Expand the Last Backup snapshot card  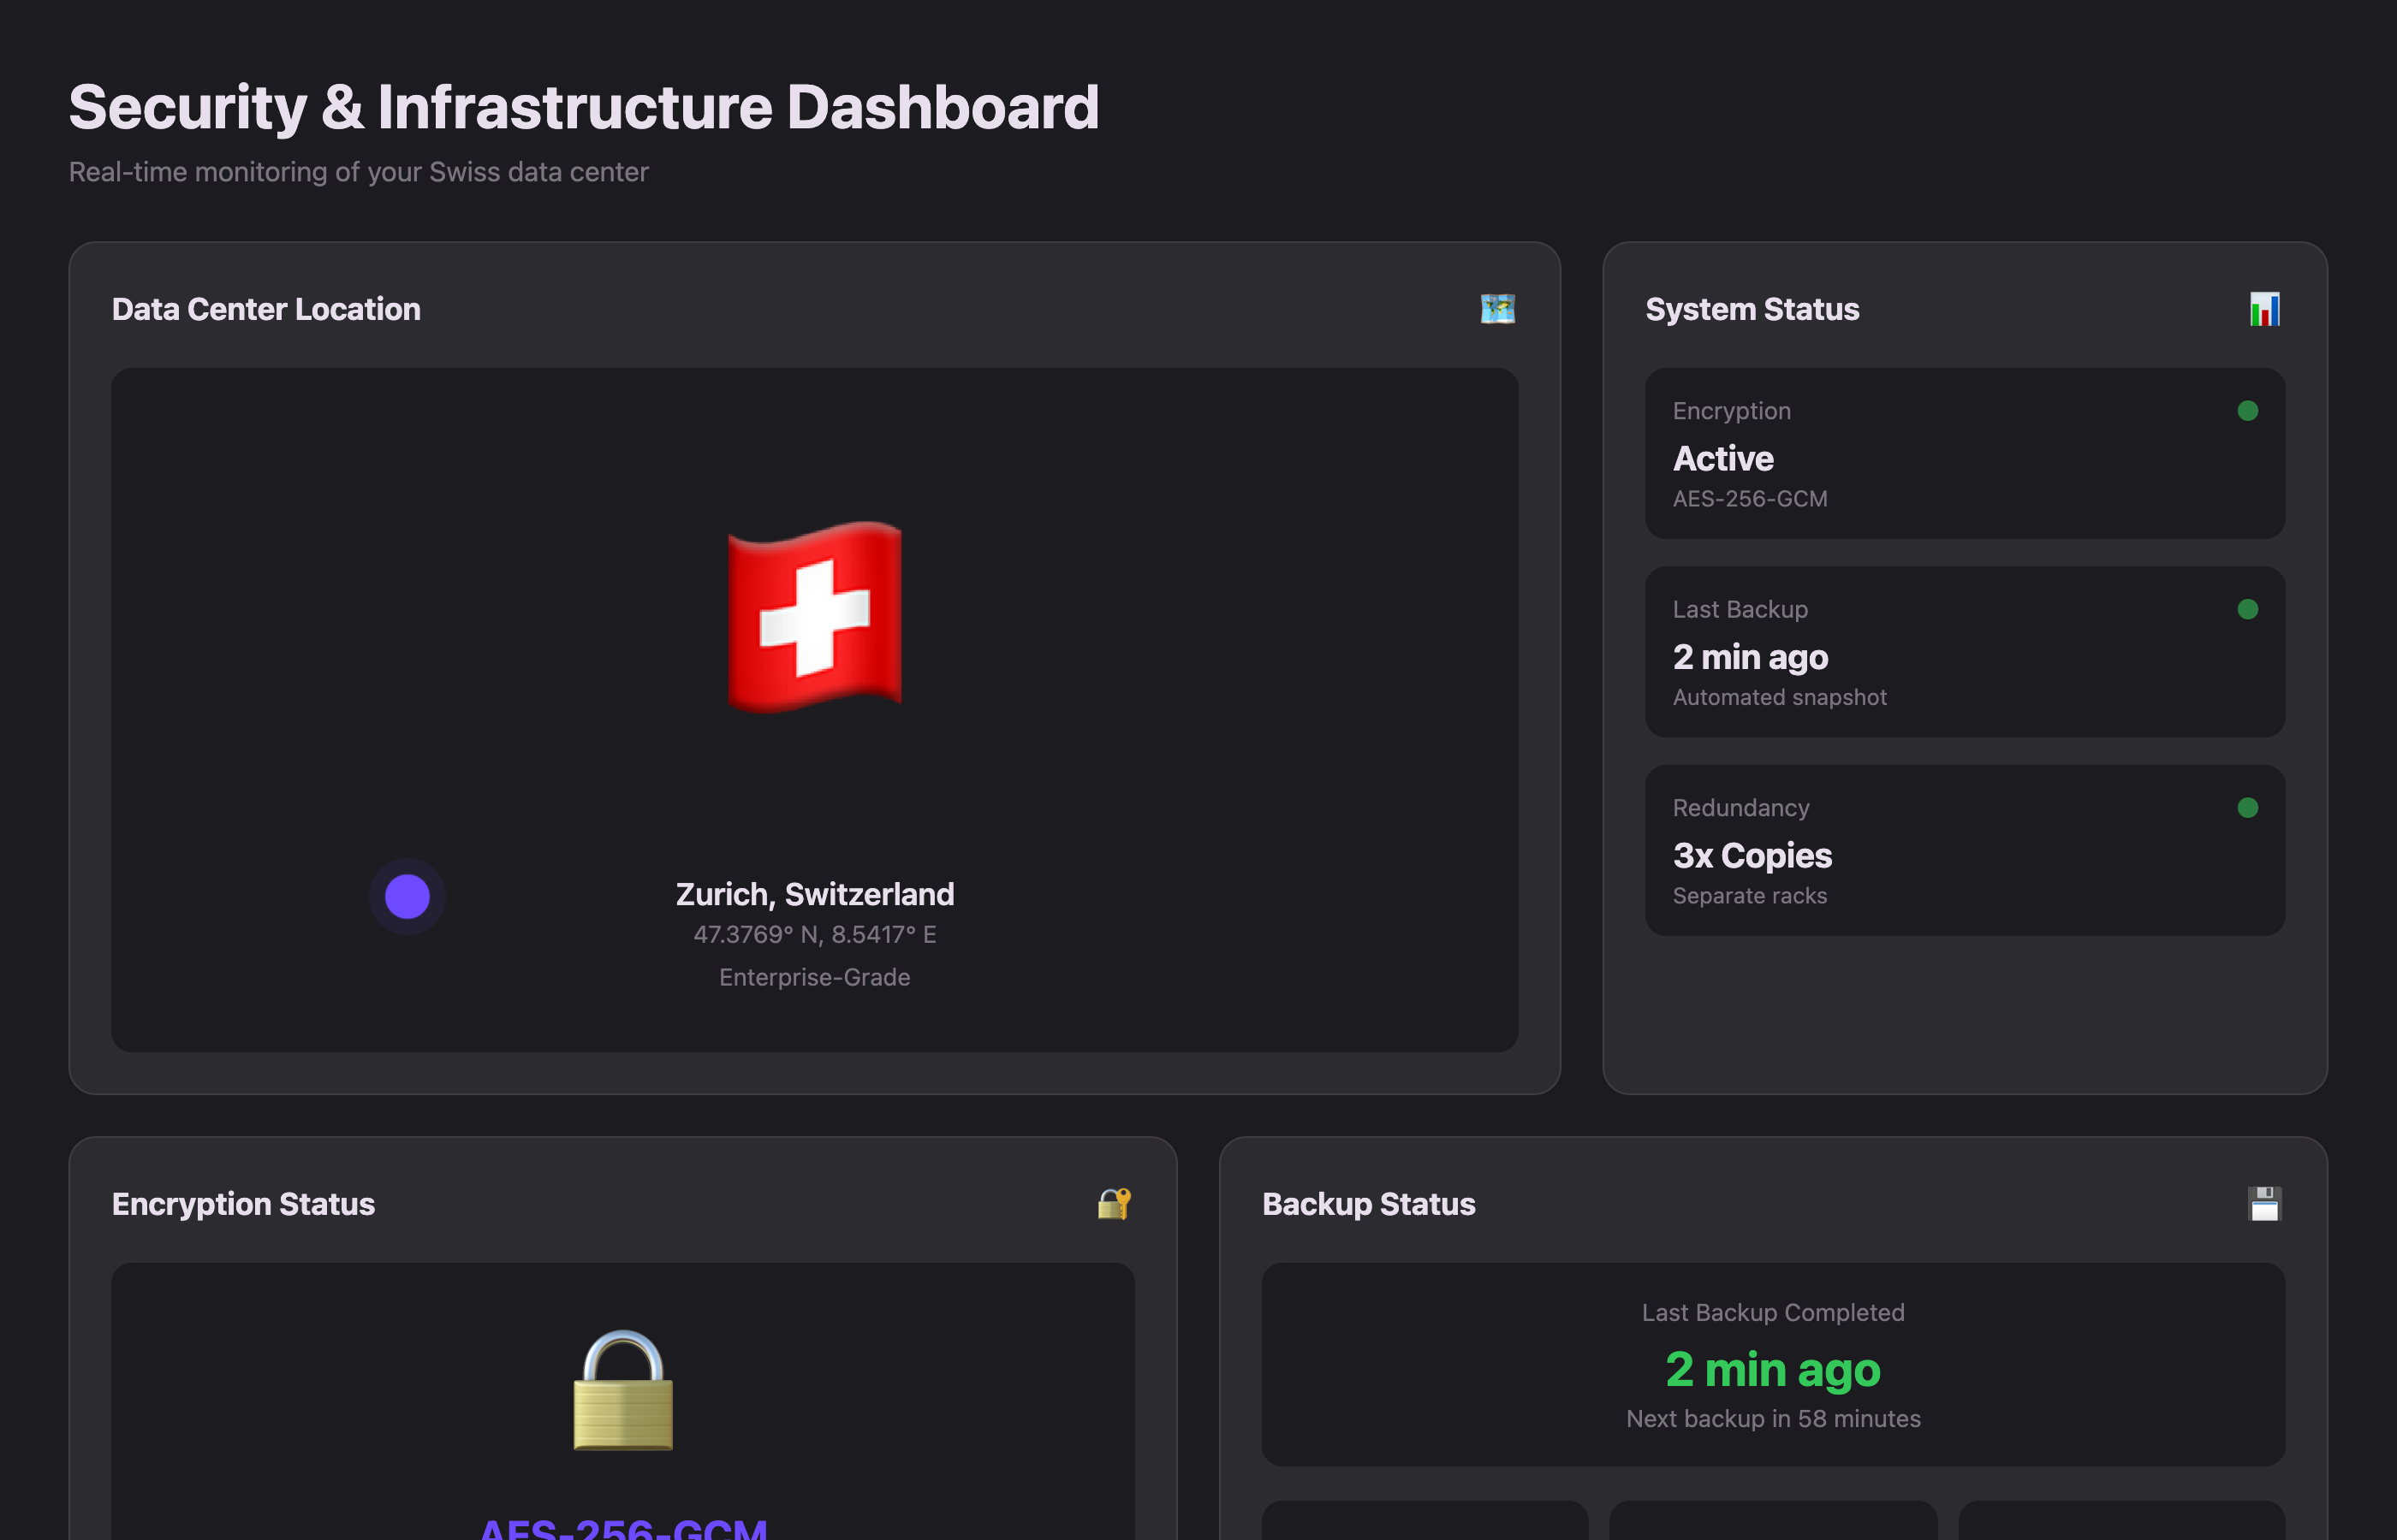click(x=1965, y=652)
